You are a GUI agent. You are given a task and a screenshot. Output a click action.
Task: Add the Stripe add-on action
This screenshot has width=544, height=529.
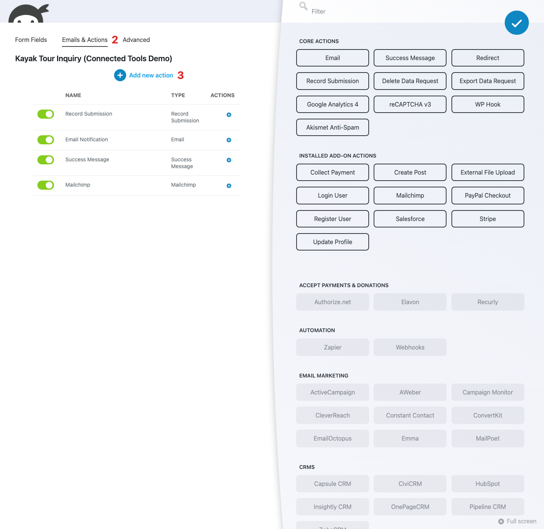pos(488,219)
